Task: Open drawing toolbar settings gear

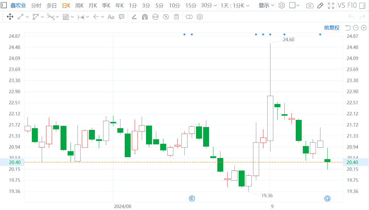Action: click(x=200, y=17)
